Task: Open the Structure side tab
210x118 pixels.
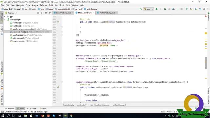Action: coord(2,99)
